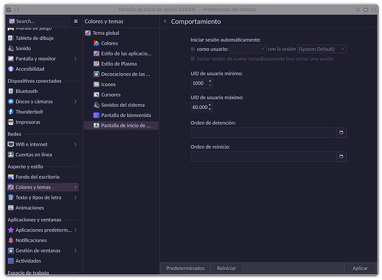Click the Predeterminados button
Screen dimensions: 382x280
click(185, 268)
